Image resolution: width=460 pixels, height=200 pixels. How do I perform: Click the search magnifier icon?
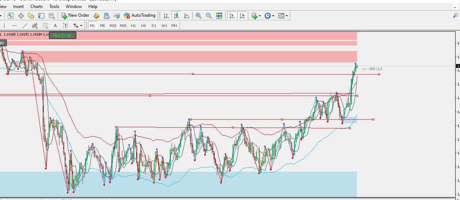pos(455,16)
